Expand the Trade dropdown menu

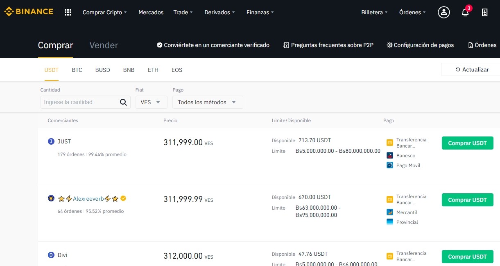tap(183, 12)
